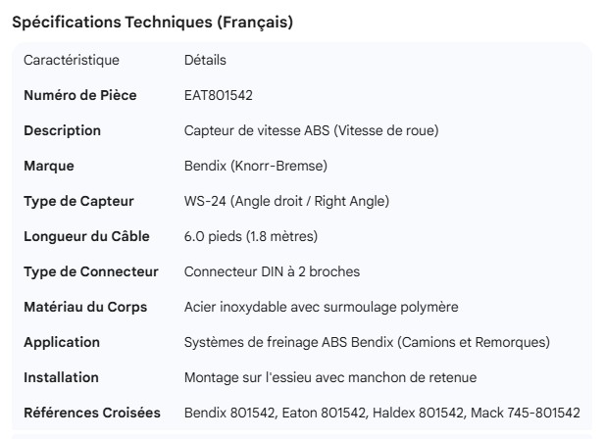Image resolution: width=605 pixels, height=439 pixels.
Task: Click the "WS-24 (Angle droit / Right Angle)" value
Action: coord(286,201)
